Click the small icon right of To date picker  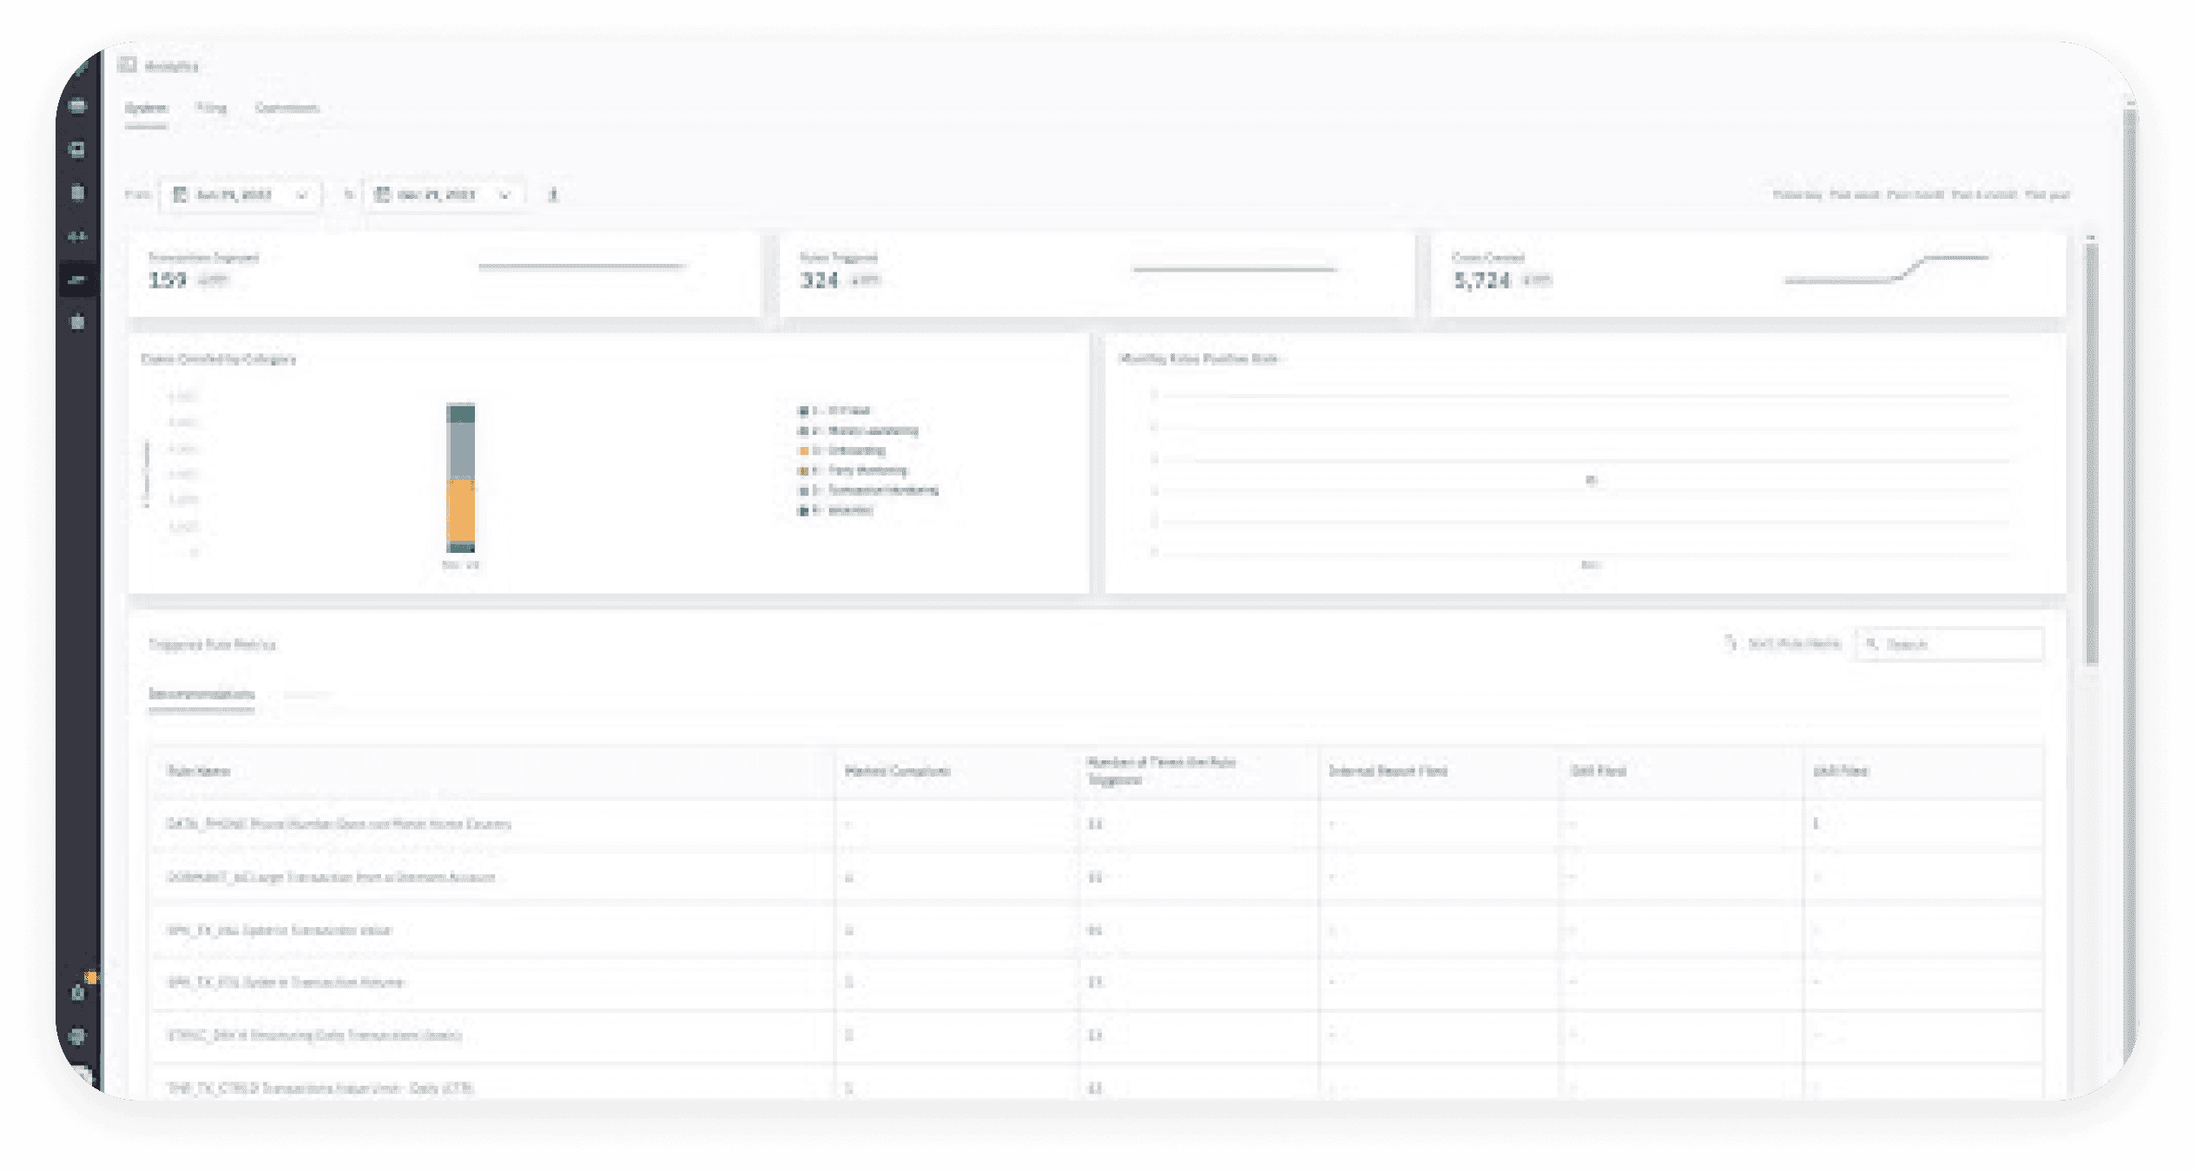click(553, 194)
